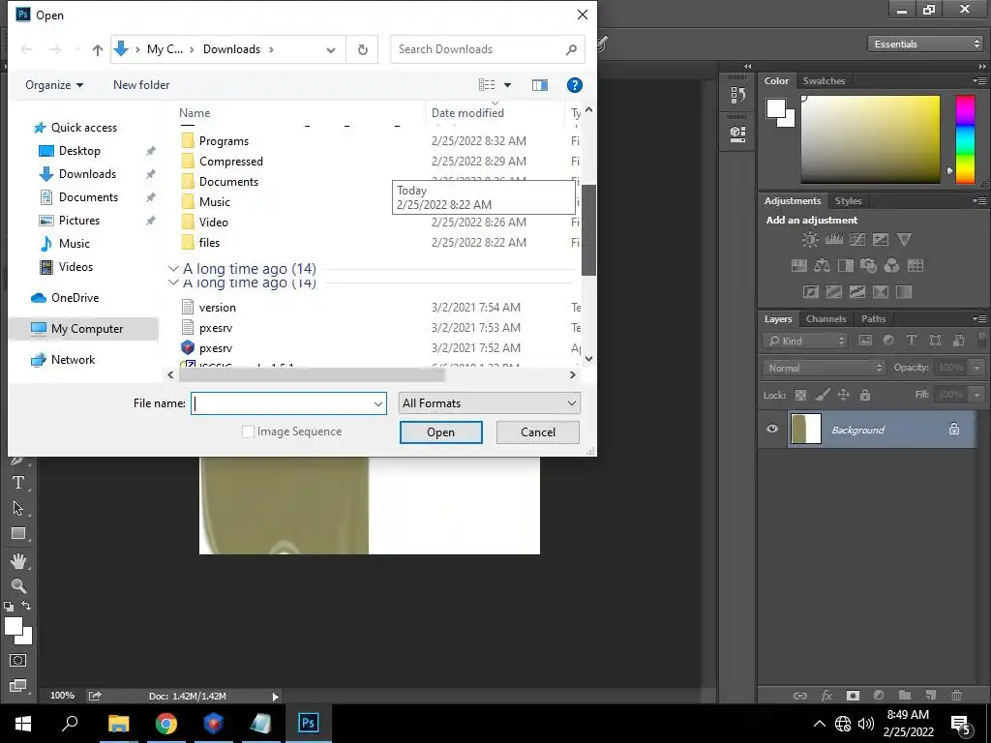Viewport: 991px width, 743px height.
Task: Select OneDrive in navigation pane
Action: tap(75, 298)
